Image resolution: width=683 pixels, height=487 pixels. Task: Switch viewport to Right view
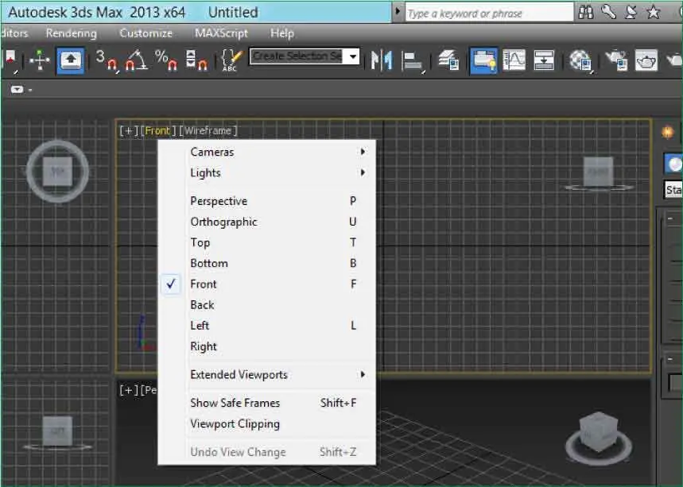point(266,346)
